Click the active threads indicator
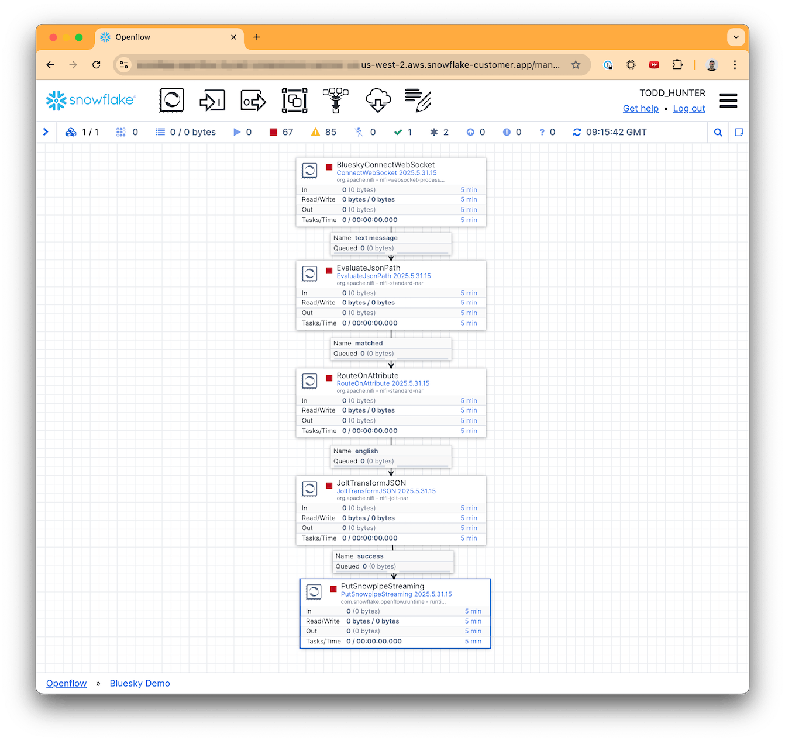785x741 pixels. (x=127, y=132)
